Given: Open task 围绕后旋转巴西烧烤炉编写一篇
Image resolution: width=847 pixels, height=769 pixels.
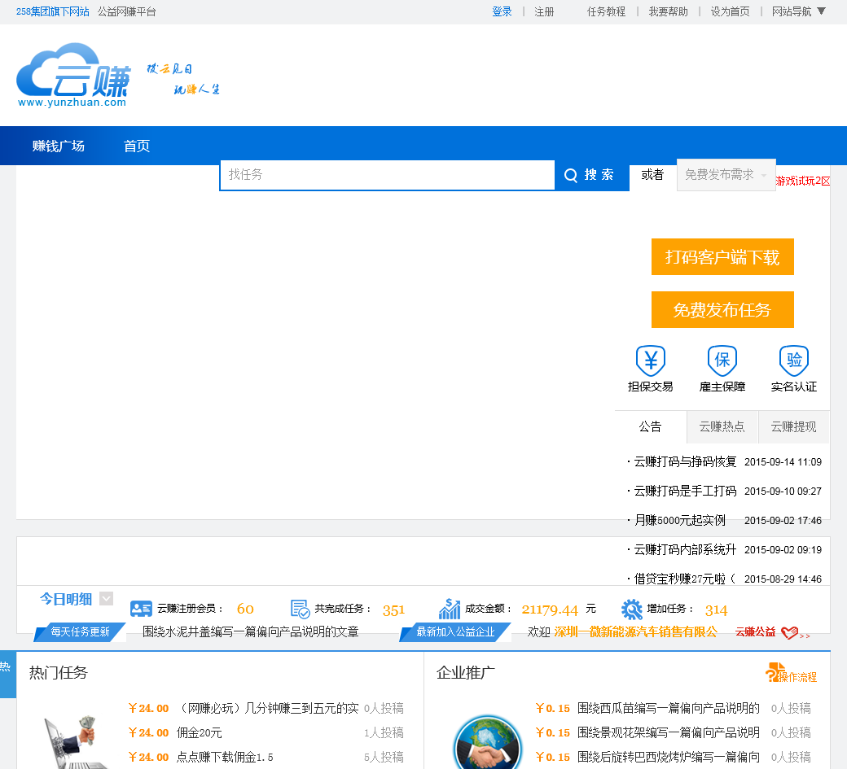Looking at the screenshot, I should pyautogui.click(x=669, y=757).
